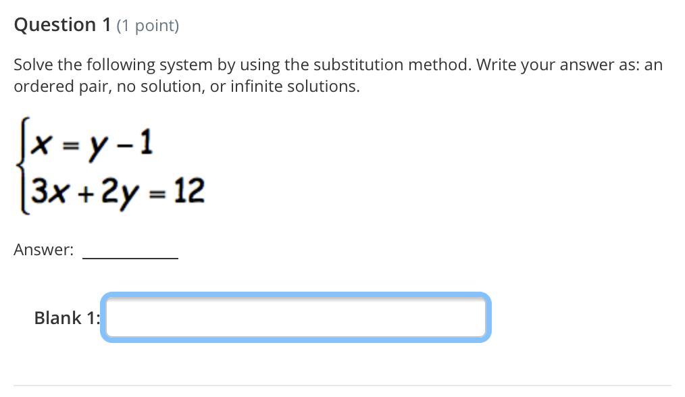Click the phrase 'ordered pair'
This screenshot has width=685, height=397.
(62, 87)
